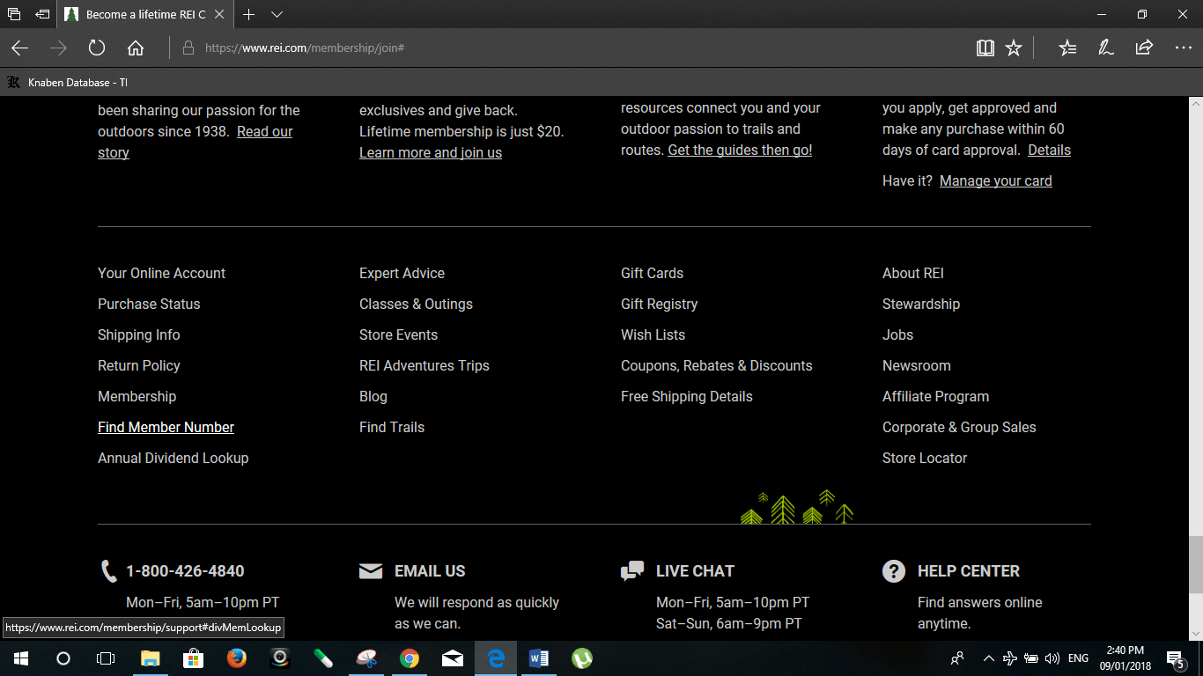Open the card Details link
The image size is (1203, 676).
1049,150
